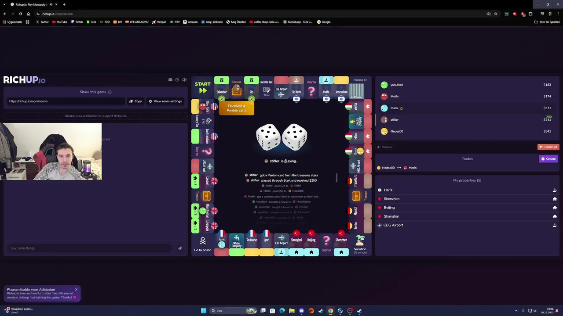Click the RICHUP.io logo

click(24, 80)
